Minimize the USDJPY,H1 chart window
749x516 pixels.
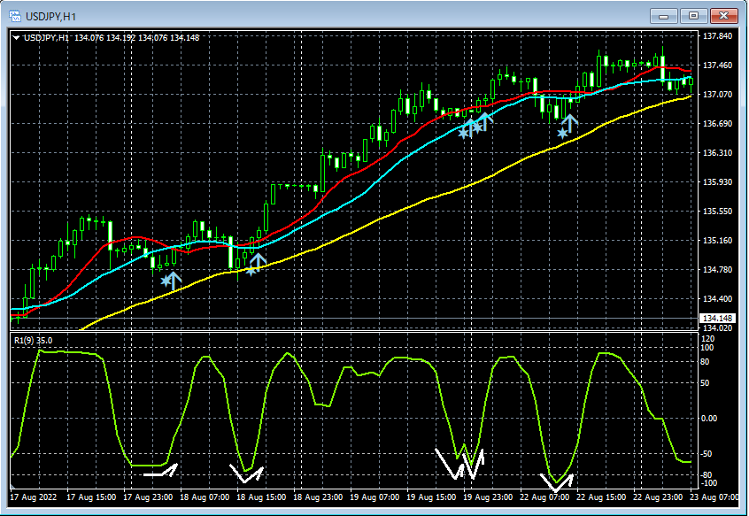pos(663,16)
